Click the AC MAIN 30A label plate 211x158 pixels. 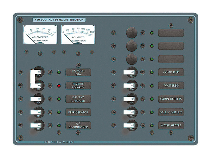click(x=78, y=72)
